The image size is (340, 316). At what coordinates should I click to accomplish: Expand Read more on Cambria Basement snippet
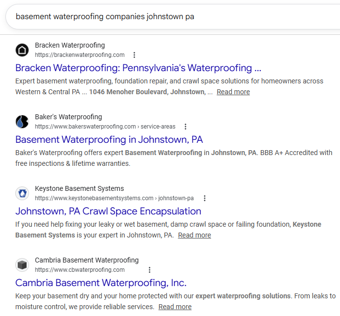tap(175, 307)
